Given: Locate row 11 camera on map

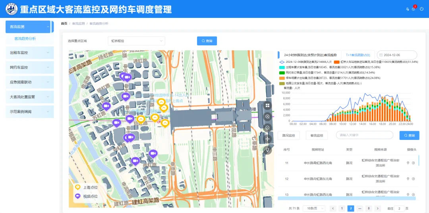Looking at the screenshot, I should click(x=408, y=163).
